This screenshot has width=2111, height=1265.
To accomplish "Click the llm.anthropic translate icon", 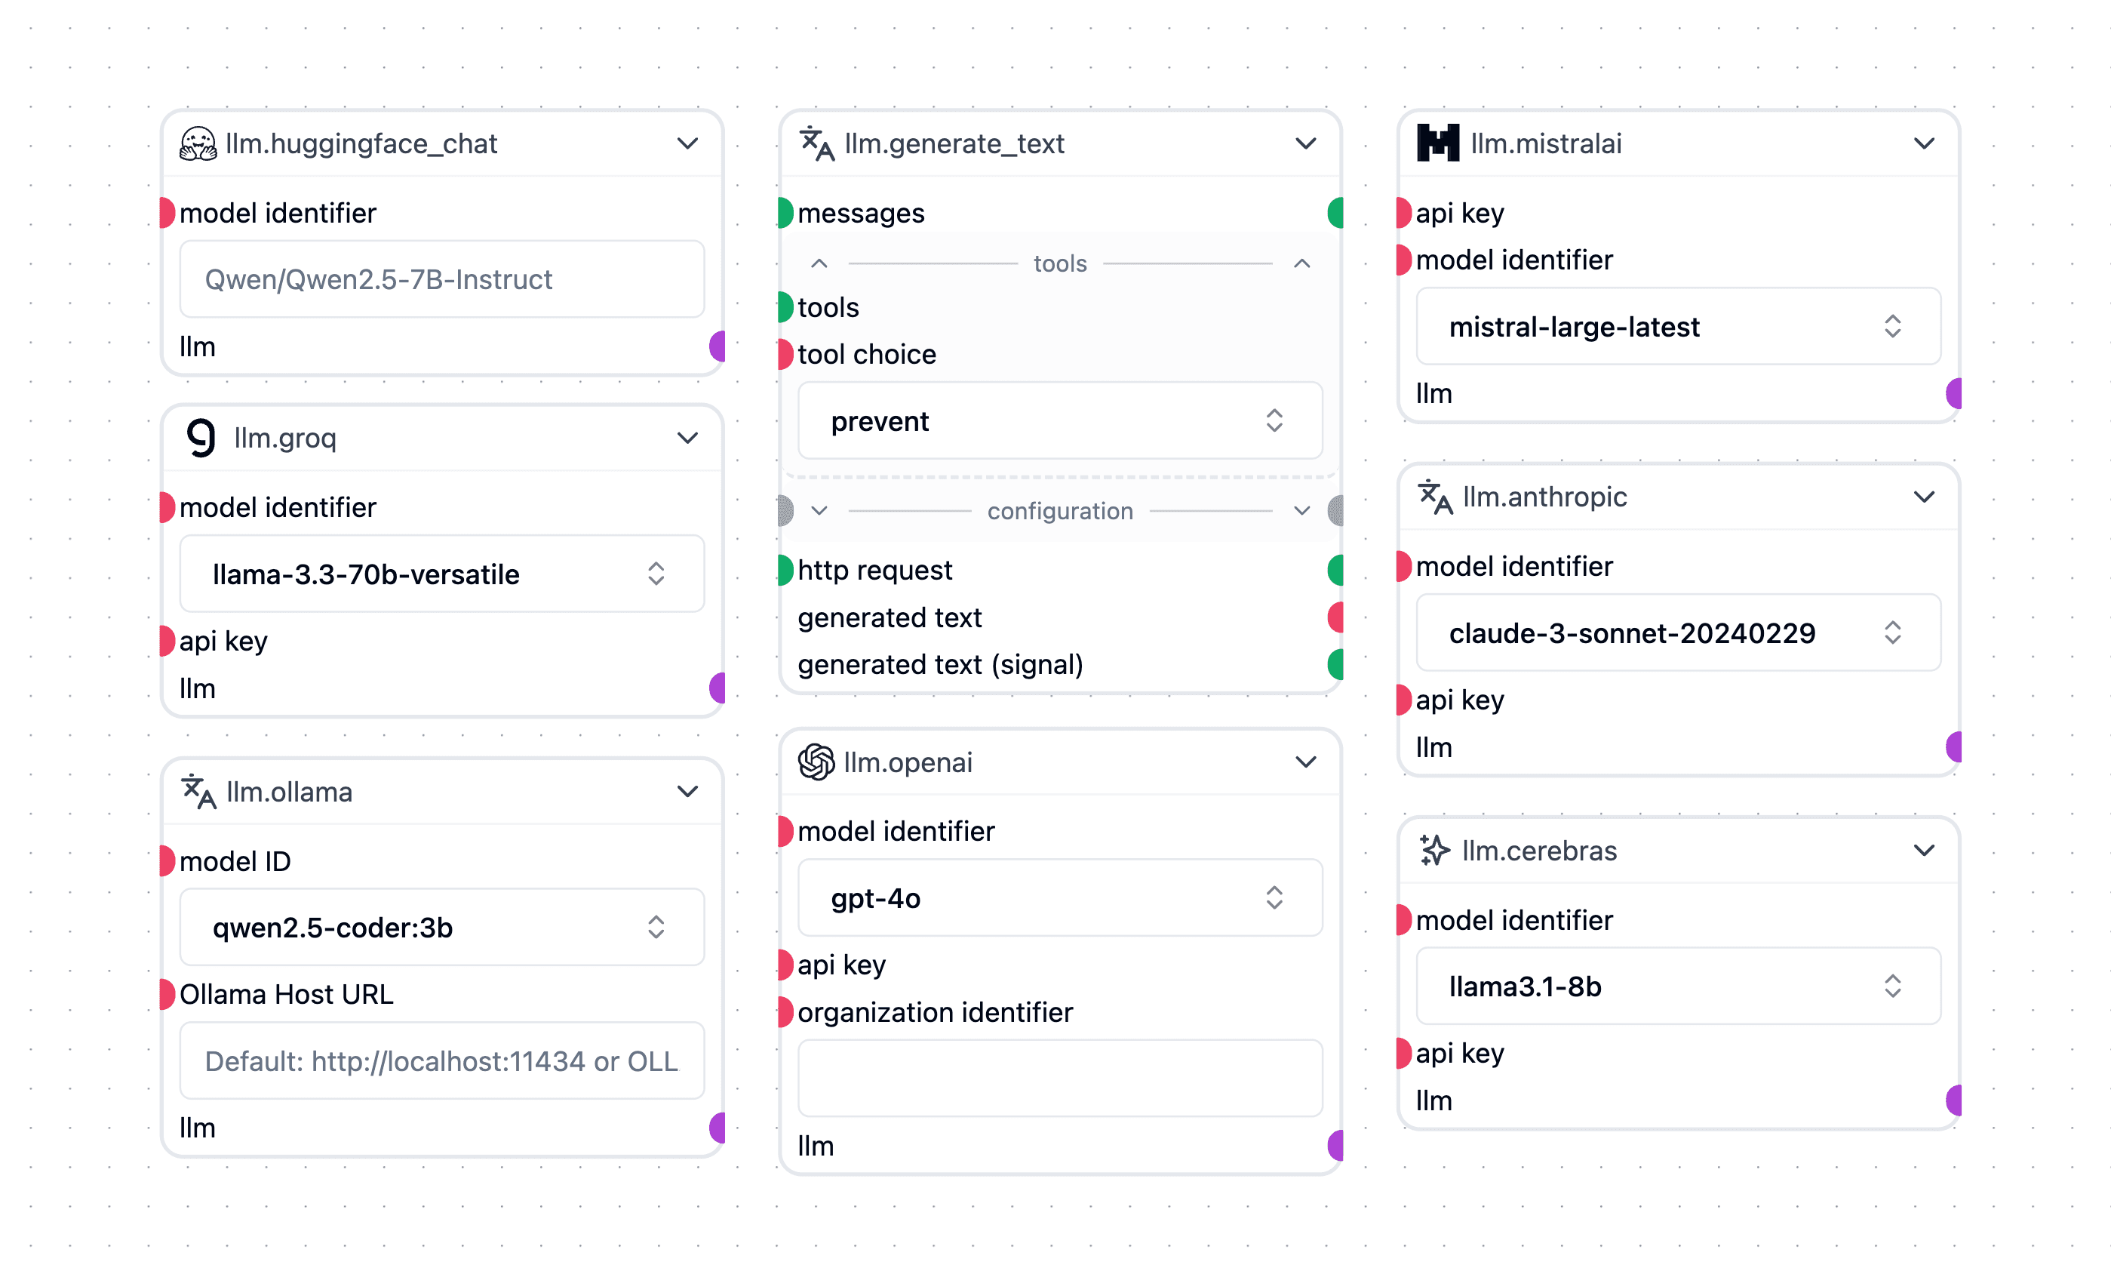I will (1434, 497).
